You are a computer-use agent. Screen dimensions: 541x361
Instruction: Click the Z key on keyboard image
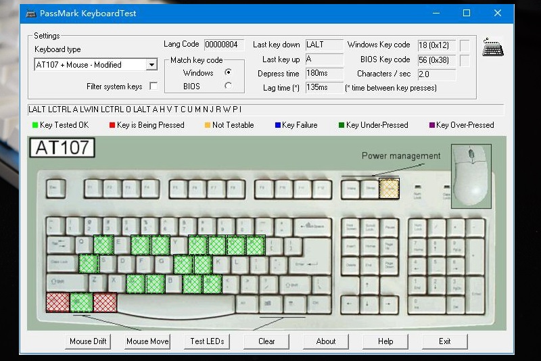tap(98, 283)
